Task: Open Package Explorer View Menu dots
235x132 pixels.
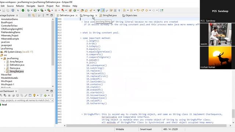Action: coord(43,15)
